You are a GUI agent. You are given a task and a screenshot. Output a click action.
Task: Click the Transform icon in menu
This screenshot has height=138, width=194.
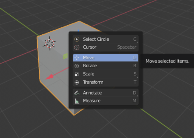pyautogui.click(x=77, y=82)
